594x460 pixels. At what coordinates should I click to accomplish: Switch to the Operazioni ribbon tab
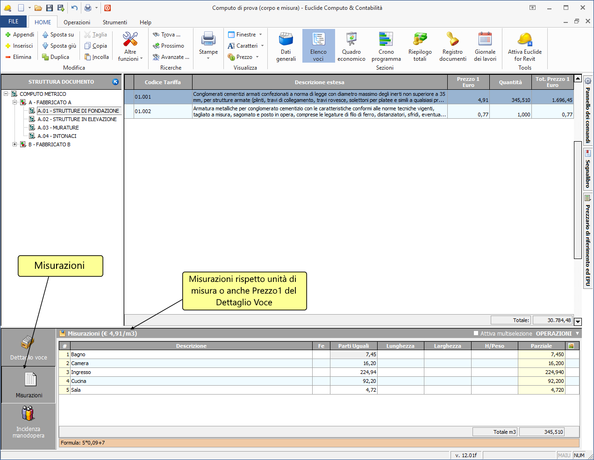77,22
